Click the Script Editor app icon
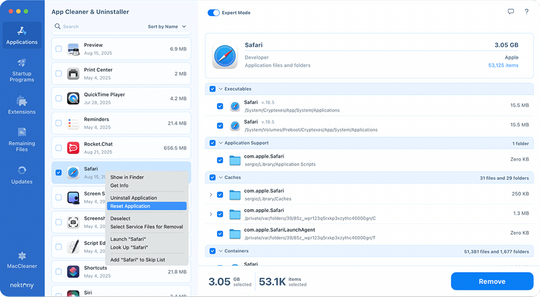This screenshot has width=540, height=297. [74, 247]
